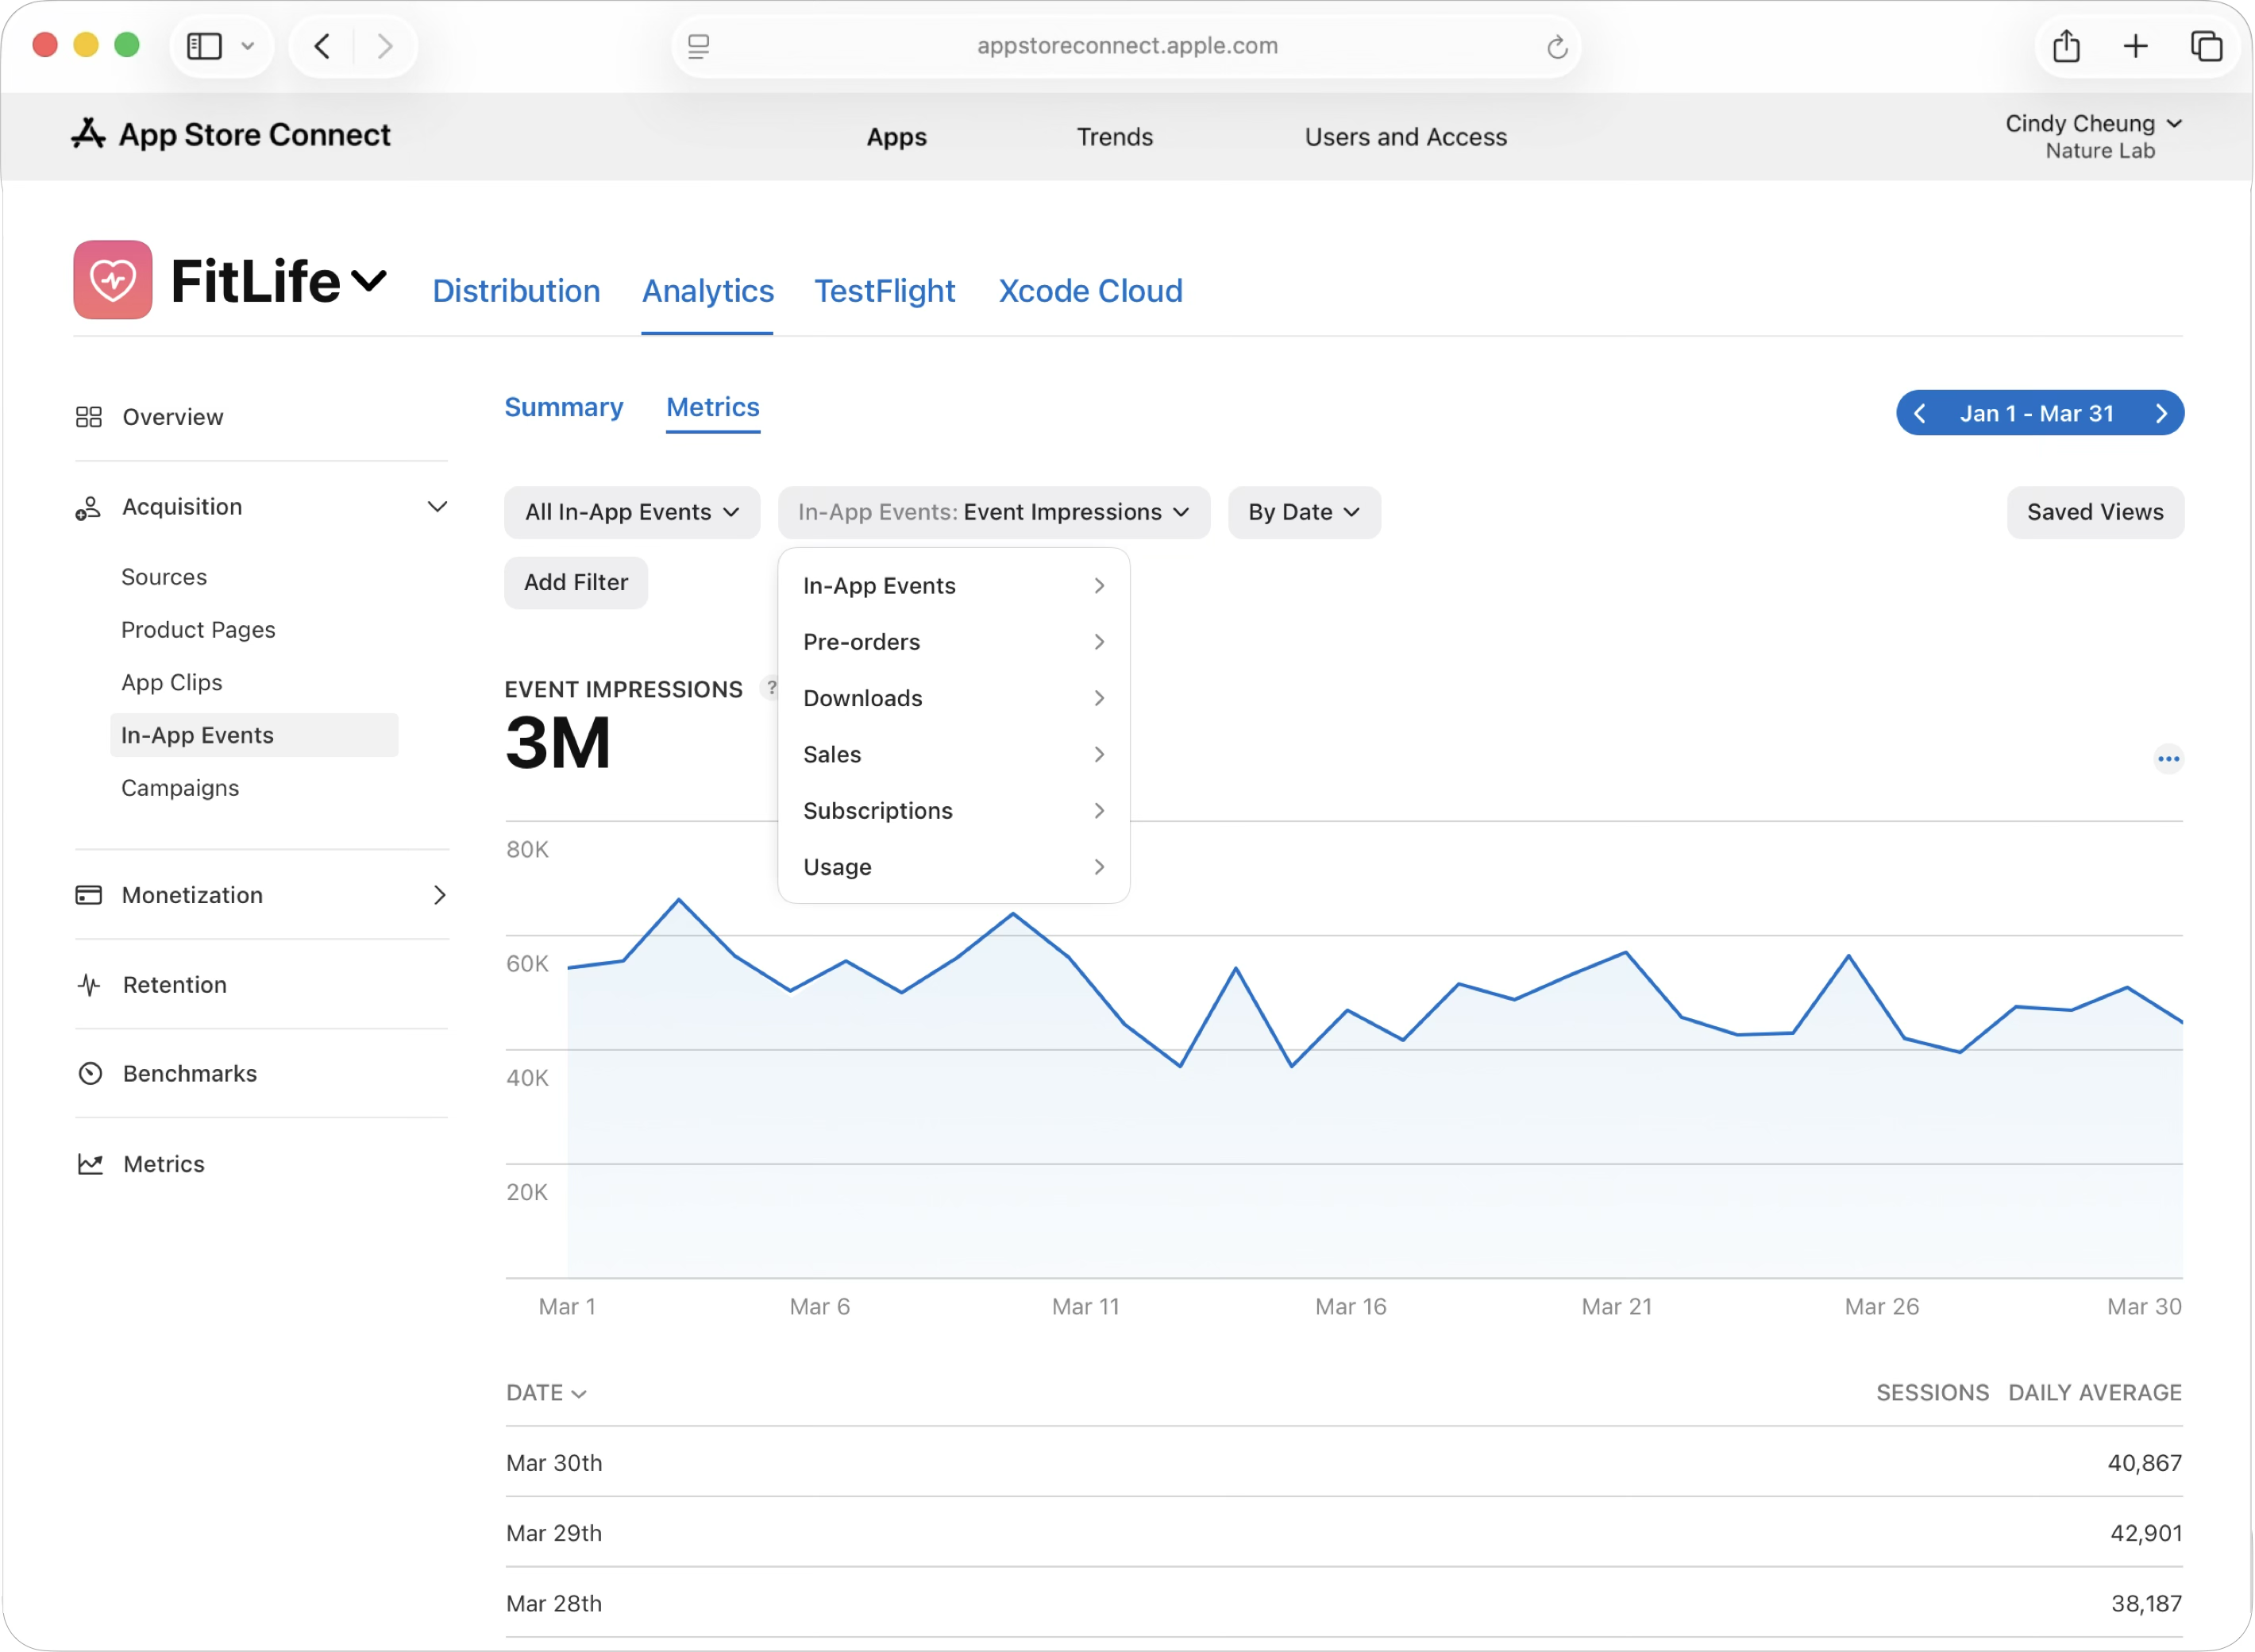Image resolution: width=2255 pixels, height=1652 pixels.
Task: Click the Add Filter button
Action: coord(576,582)
